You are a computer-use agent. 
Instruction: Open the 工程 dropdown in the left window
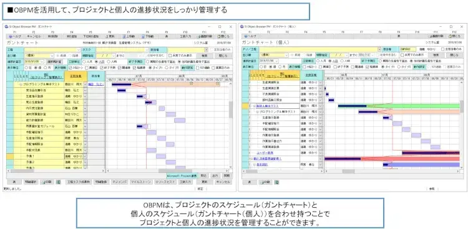[79, 50]
